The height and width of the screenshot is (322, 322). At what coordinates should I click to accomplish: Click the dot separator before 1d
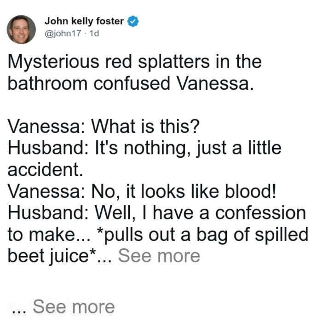click(86, 34)
